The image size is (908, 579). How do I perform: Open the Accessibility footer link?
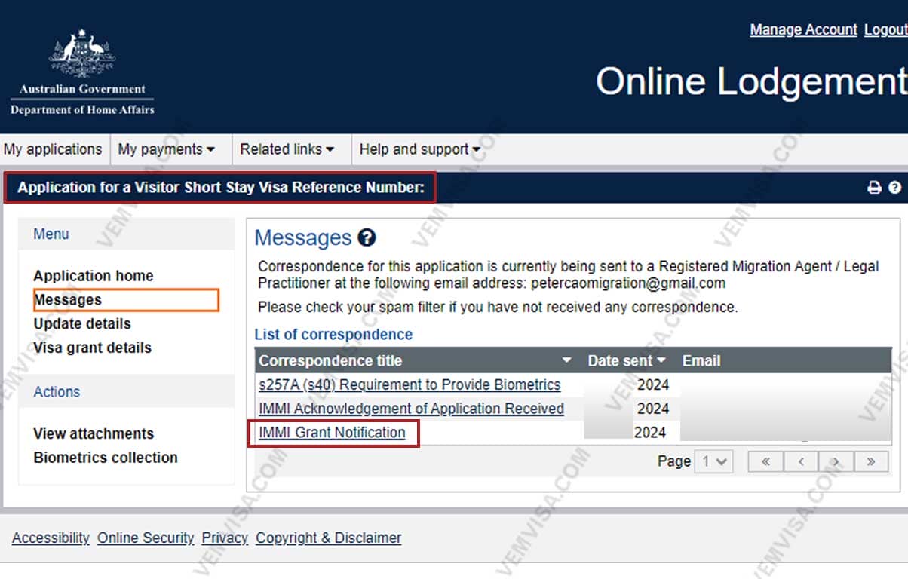[51, 538]
